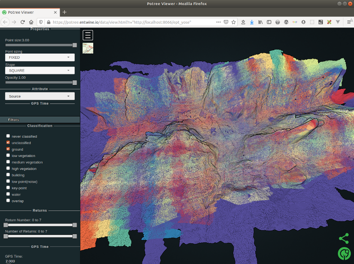Viewport: 354px width, 264px height.
Task: Bookmark this page with the star icon
Action: click(x=234, y=22)
